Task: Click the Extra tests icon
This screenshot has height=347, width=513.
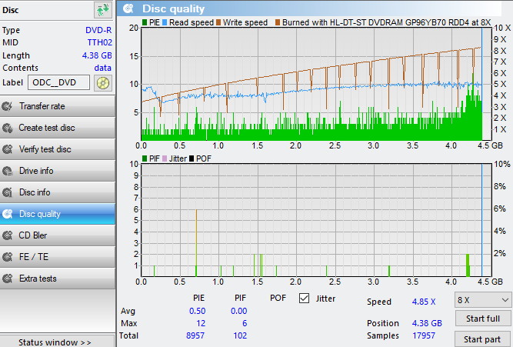Action: coord(8,279)
